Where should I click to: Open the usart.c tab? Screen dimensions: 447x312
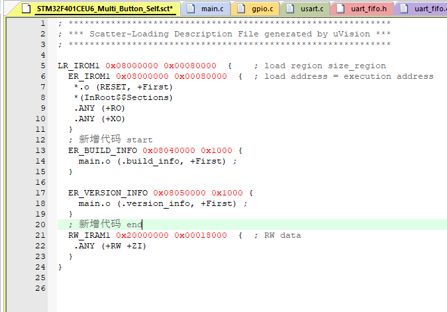[x=305, y=9]
